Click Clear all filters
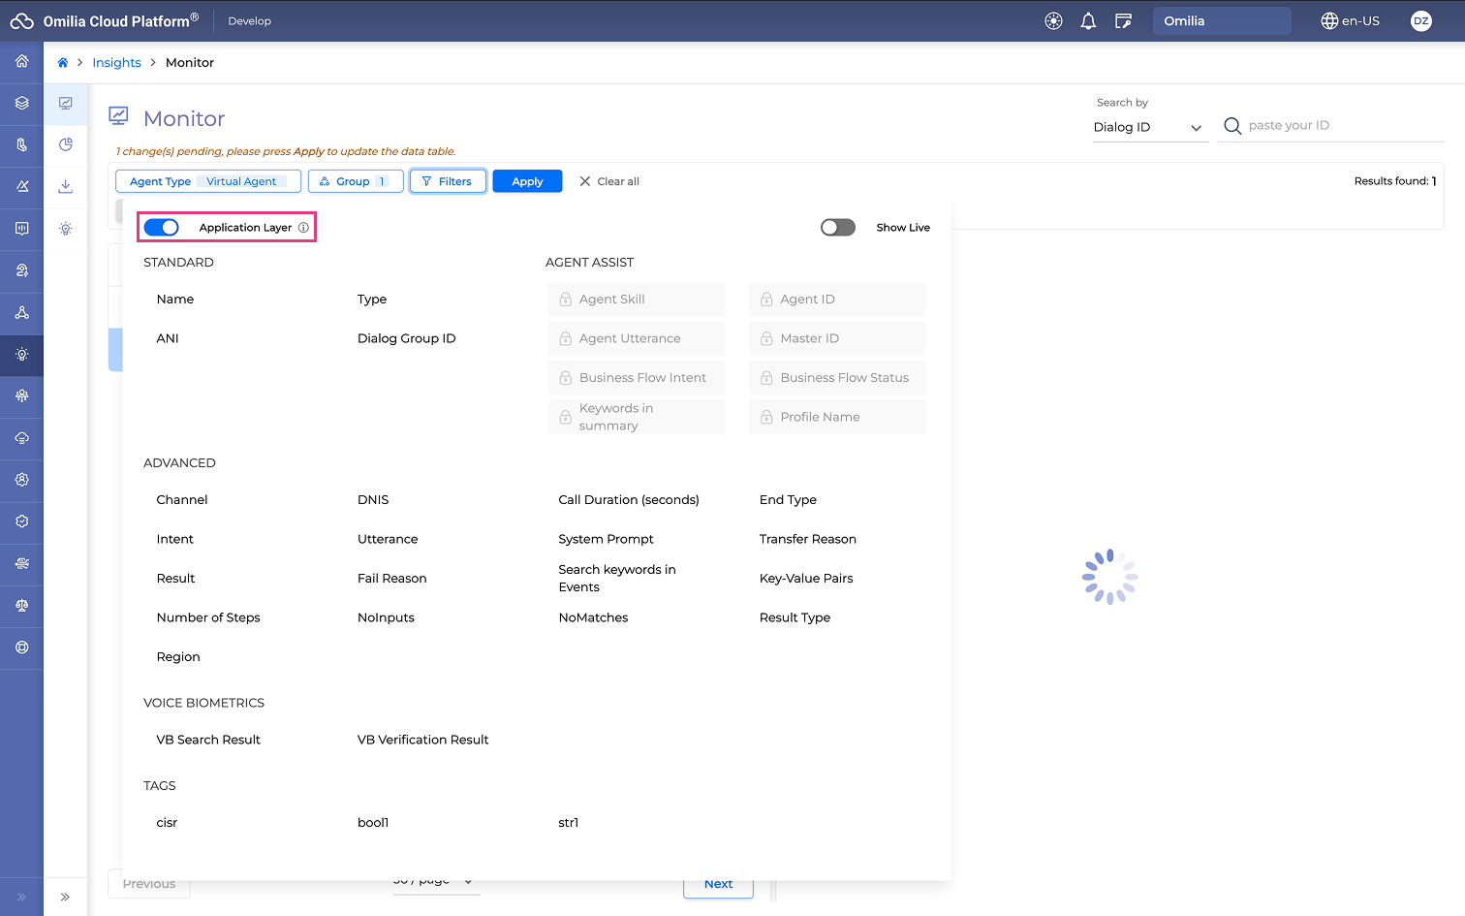This screenshot has height=916, width=1465. click(x=609, y=181)
